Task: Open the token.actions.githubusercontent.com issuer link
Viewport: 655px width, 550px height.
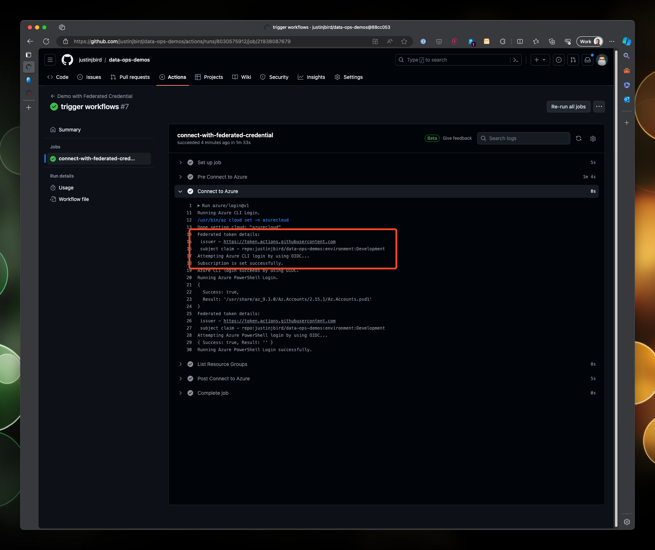Action: (x=279, y=242)
